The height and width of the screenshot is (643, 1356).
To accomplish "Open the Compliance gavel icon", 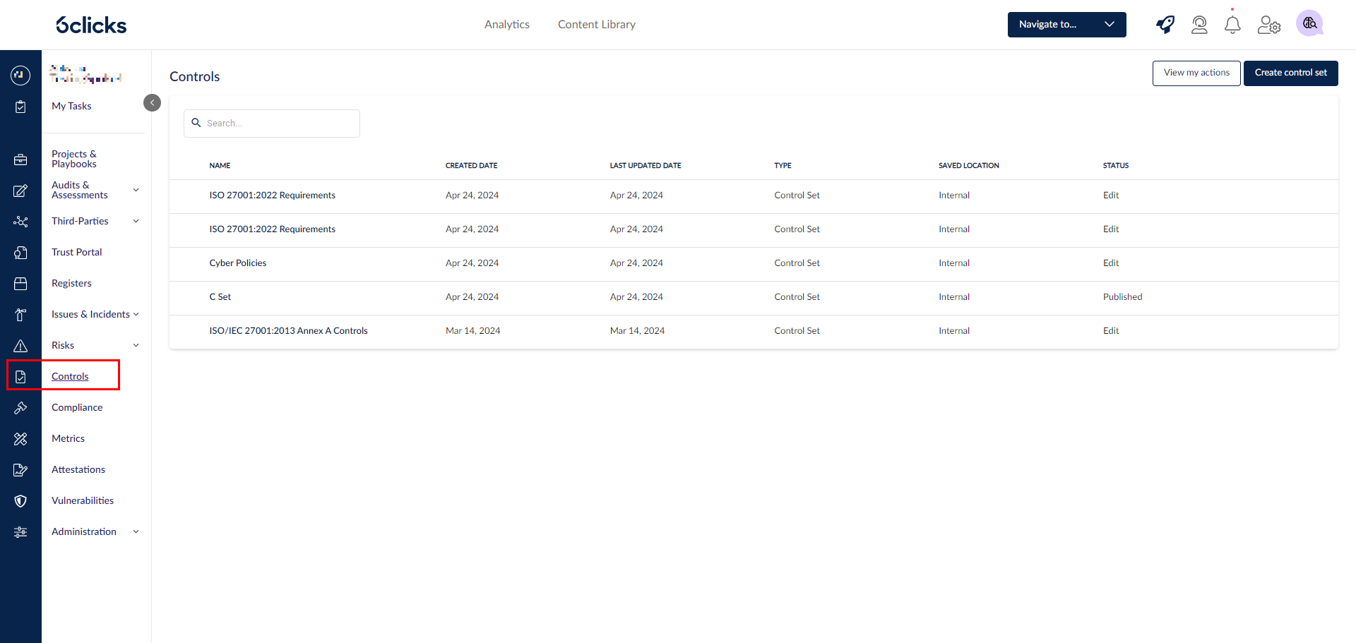I will click(x=20, y=408).
